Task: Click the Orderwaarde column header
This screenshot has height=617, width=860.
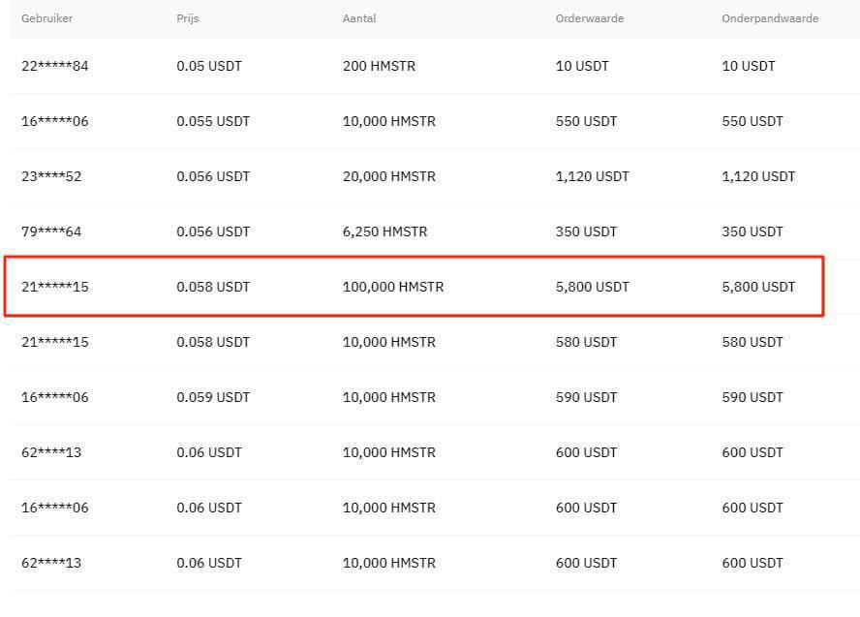Action: click(590, 18)
